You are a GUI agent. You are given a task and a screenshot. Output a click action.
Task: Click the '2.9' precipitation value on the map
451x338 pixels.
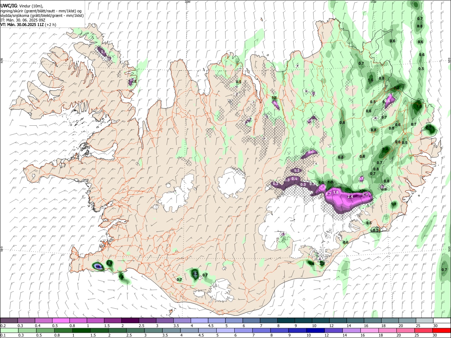tap(109, 263)
